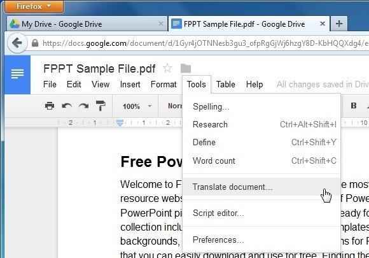Open the paragraph style Normal dropdown
The height and width of the screenshot is (258, 369).
coord(174,106)
